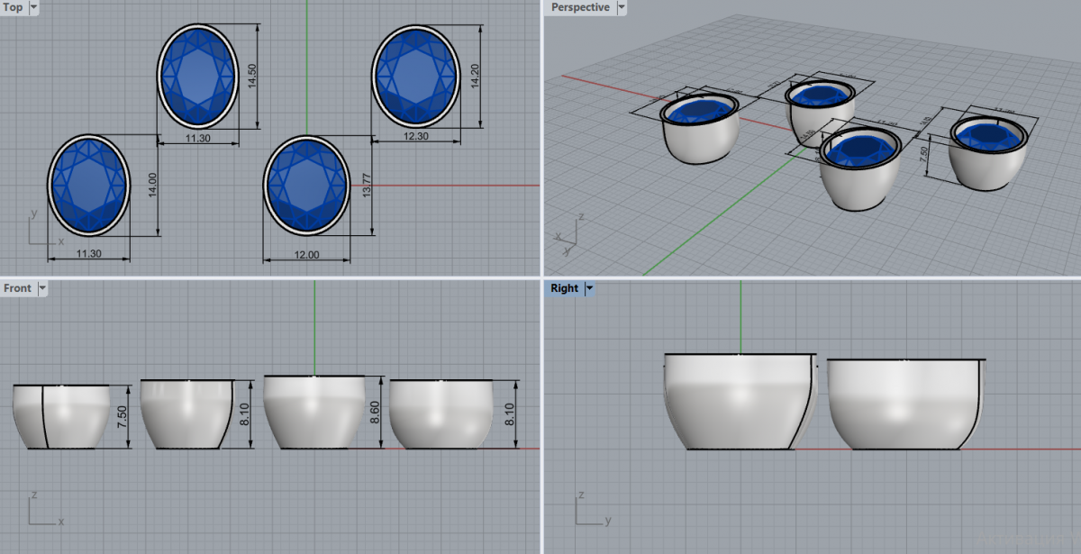Click the Perspective viewport title label

pos(579,7)
